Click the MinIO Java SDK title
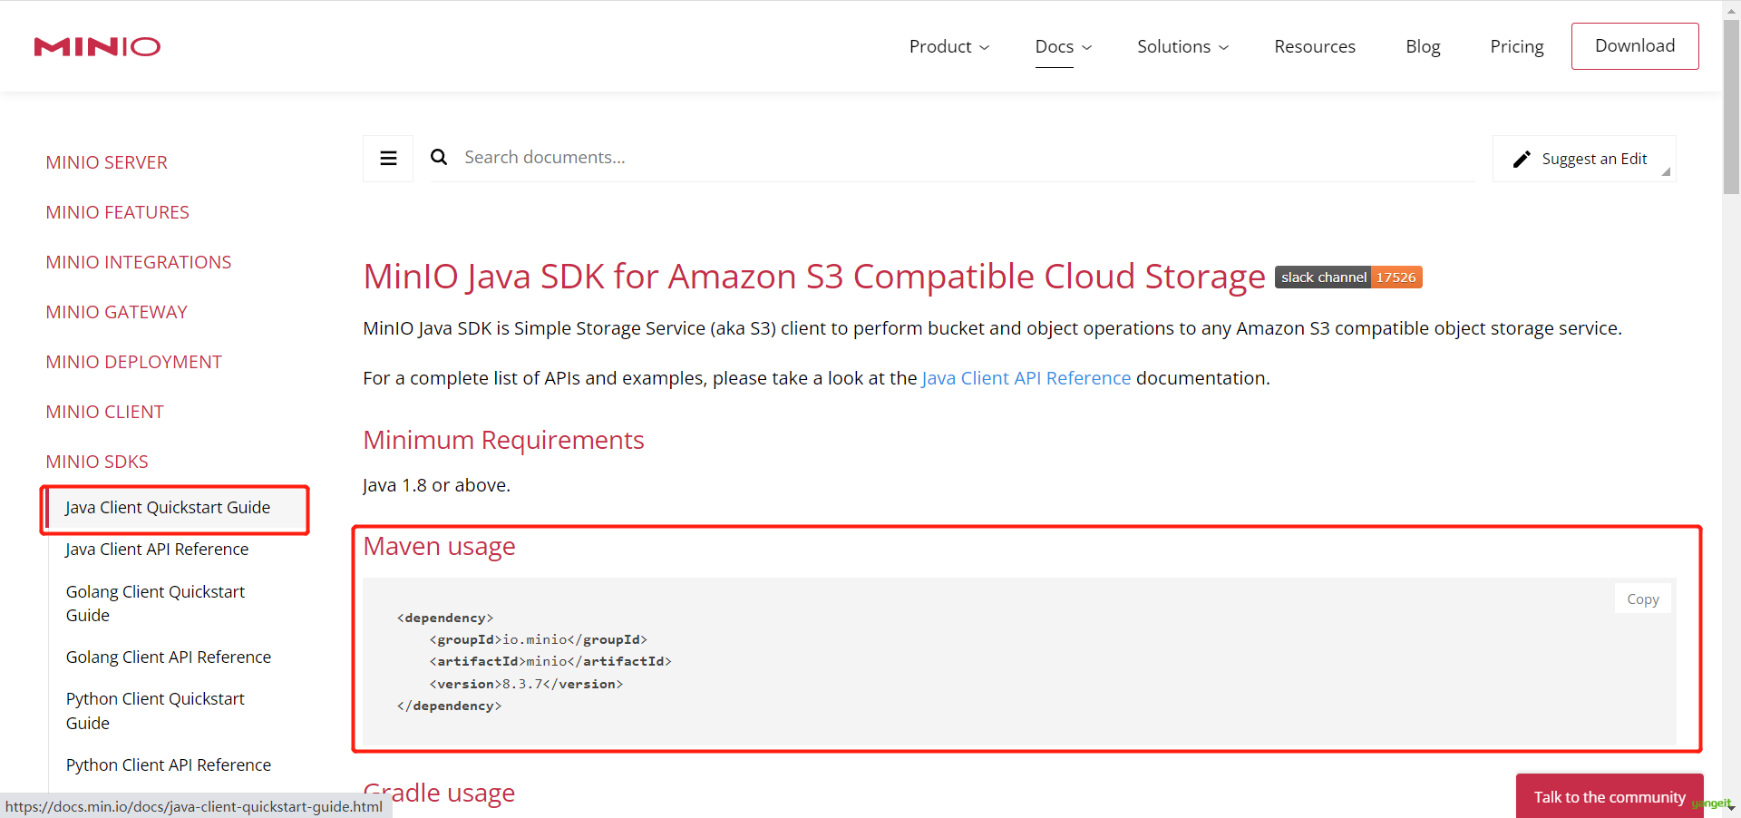 point(814,277)
